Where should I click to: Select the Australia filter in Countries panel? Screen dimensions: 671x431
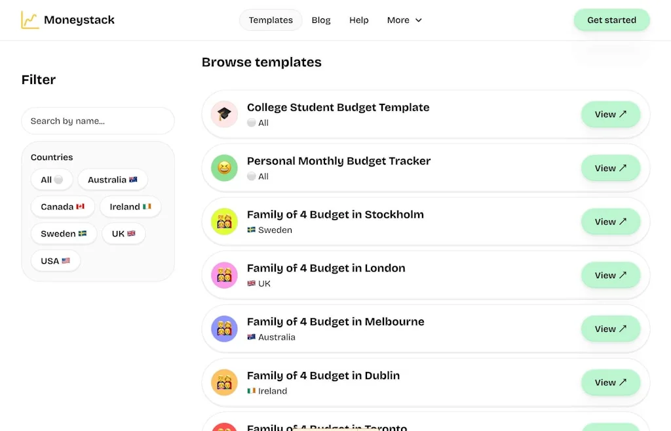pos(113,179)
